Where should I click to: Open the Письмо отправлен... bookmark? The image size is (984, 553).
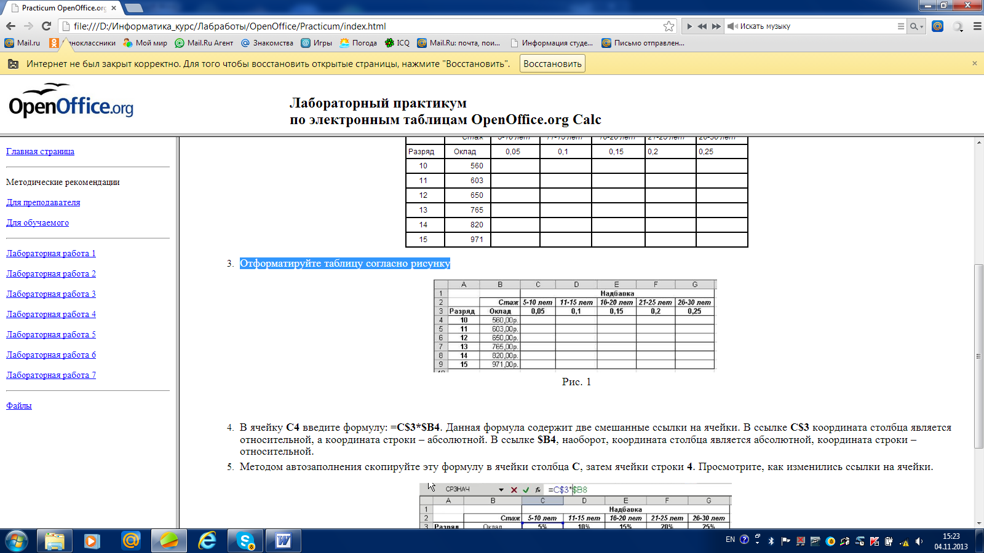[643, 43]
